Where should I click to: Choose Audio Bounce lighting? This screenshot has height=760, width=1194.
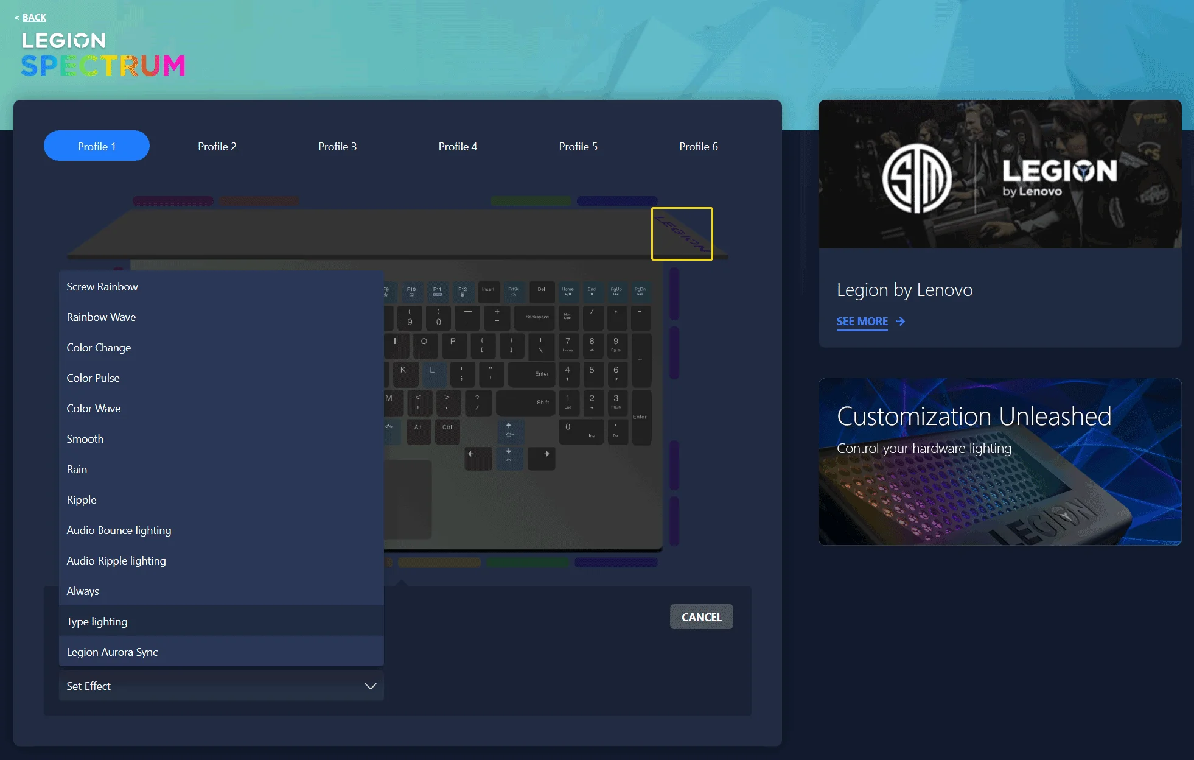tap(222, 530)
